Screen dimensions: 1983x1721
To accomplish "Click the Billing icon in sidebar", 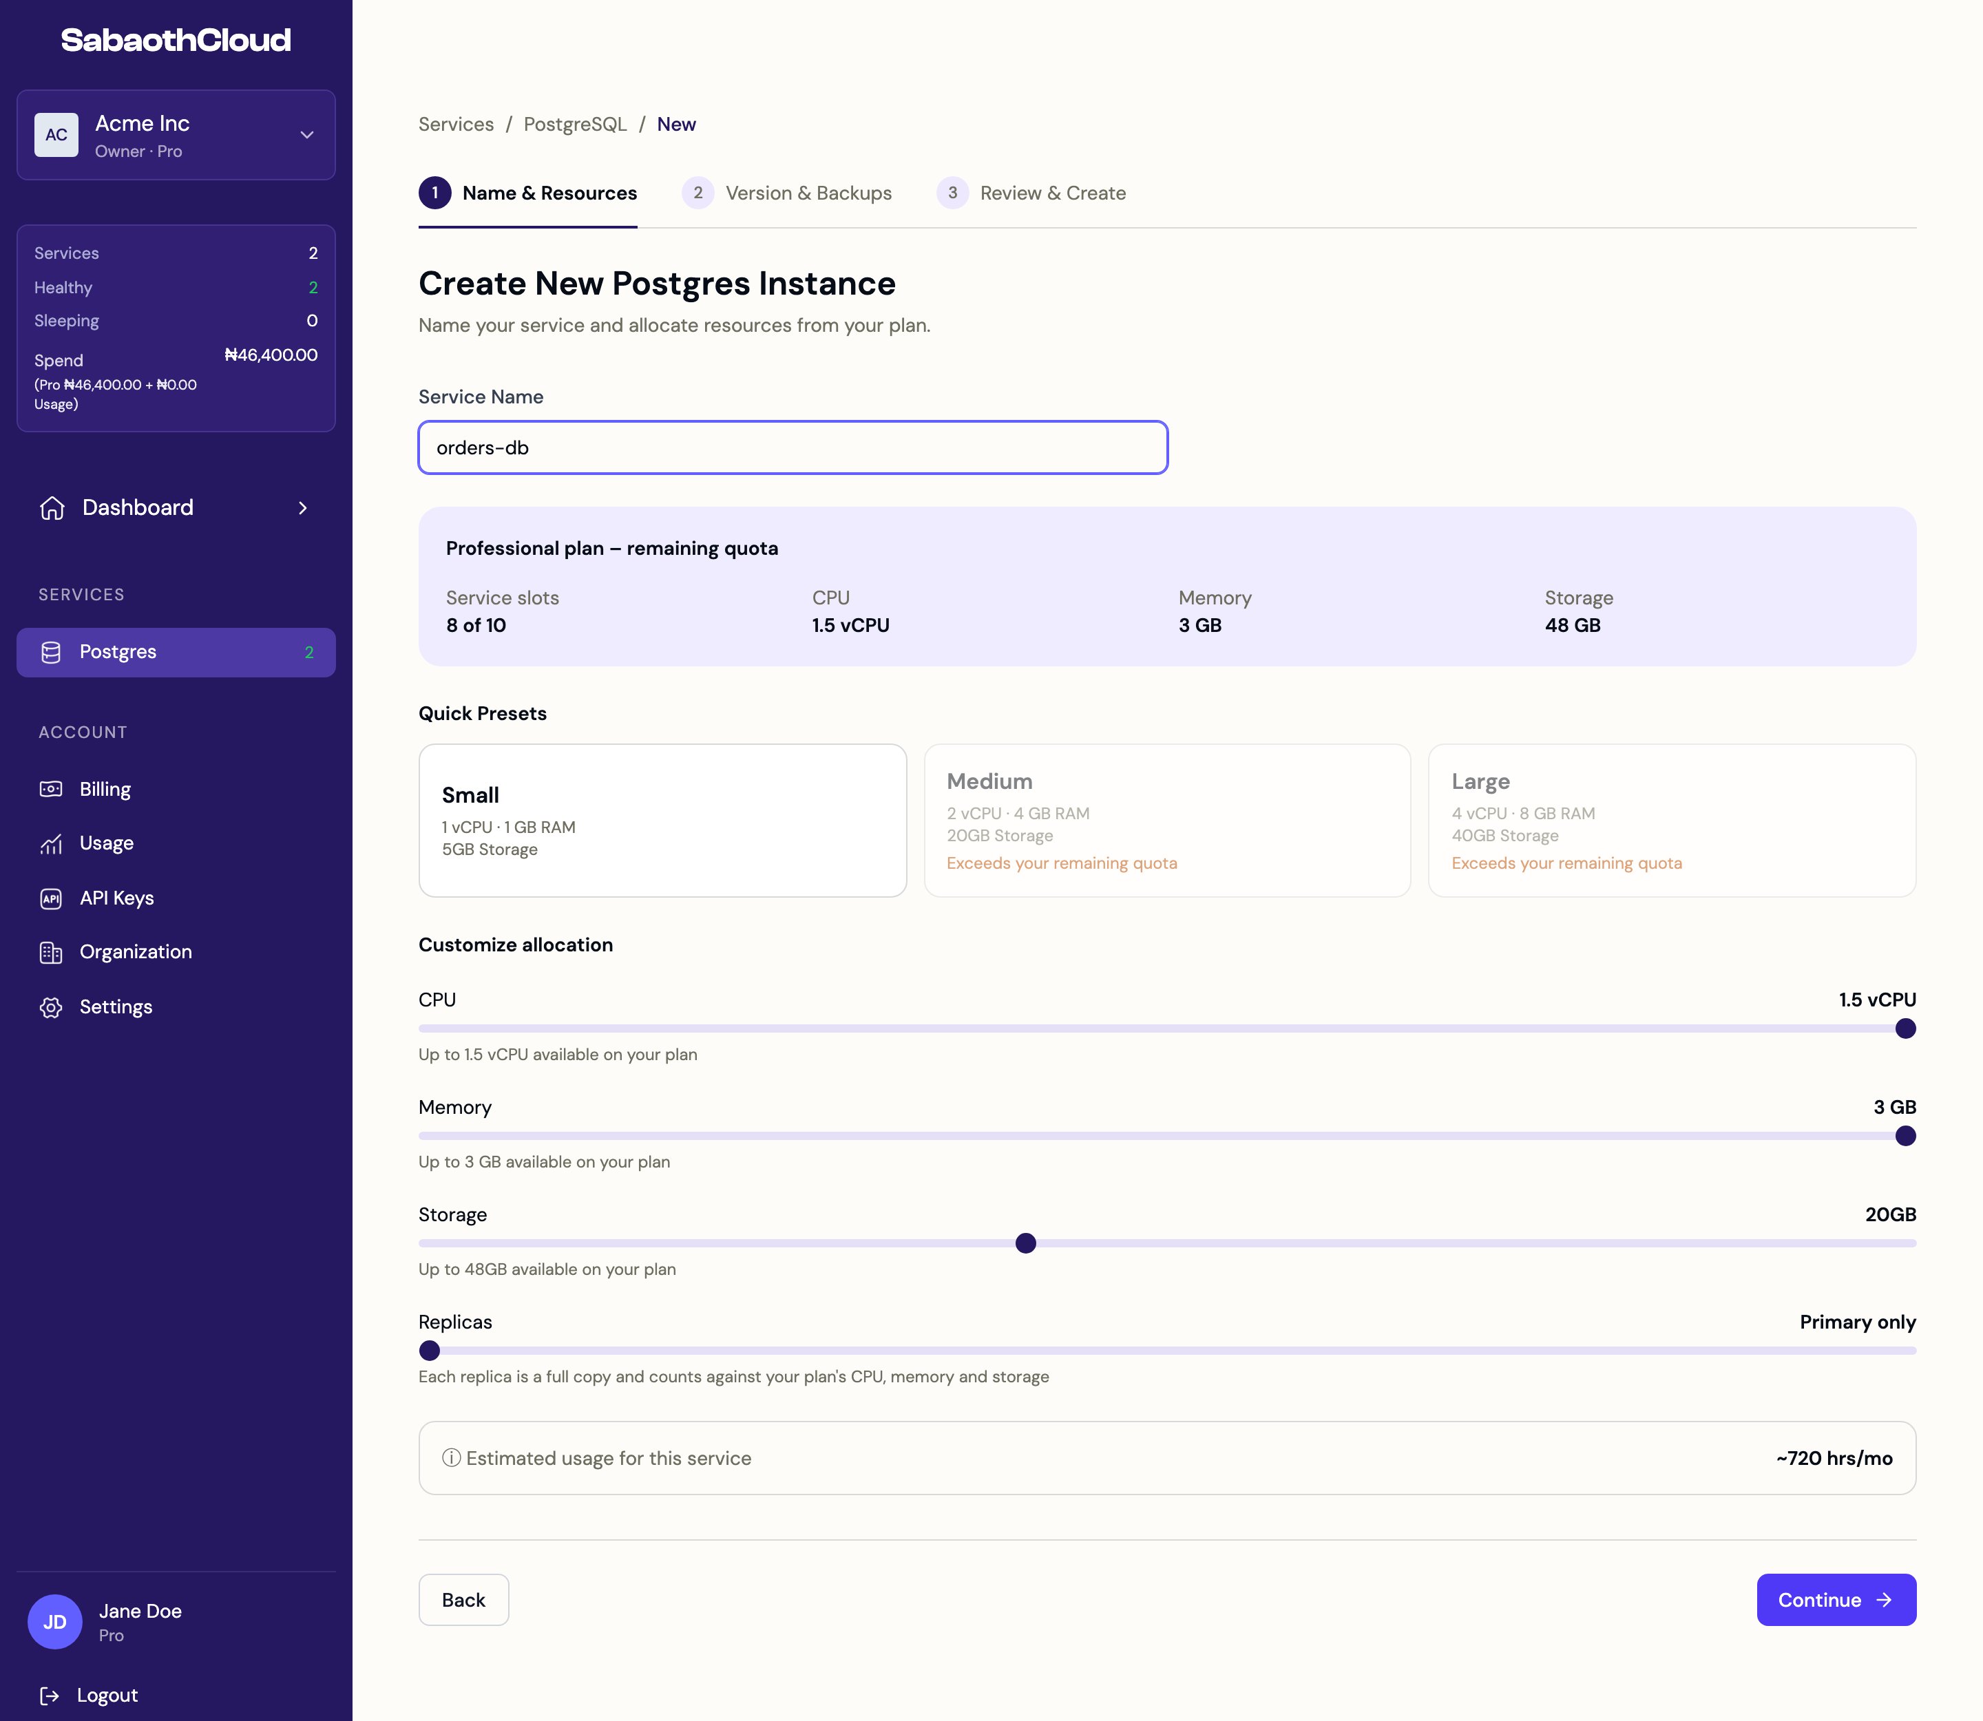I will (51, 790).
